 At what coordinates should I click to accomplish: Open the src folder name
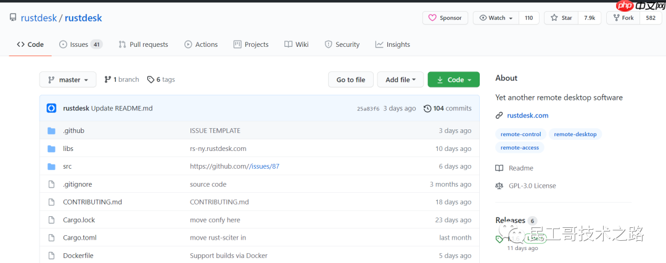[67, 166]
